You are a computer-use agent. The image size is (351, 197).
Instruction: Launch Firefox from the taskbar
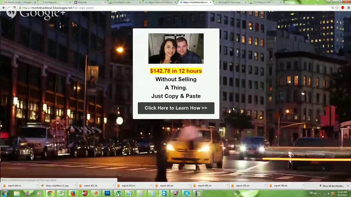pos(73,194)
